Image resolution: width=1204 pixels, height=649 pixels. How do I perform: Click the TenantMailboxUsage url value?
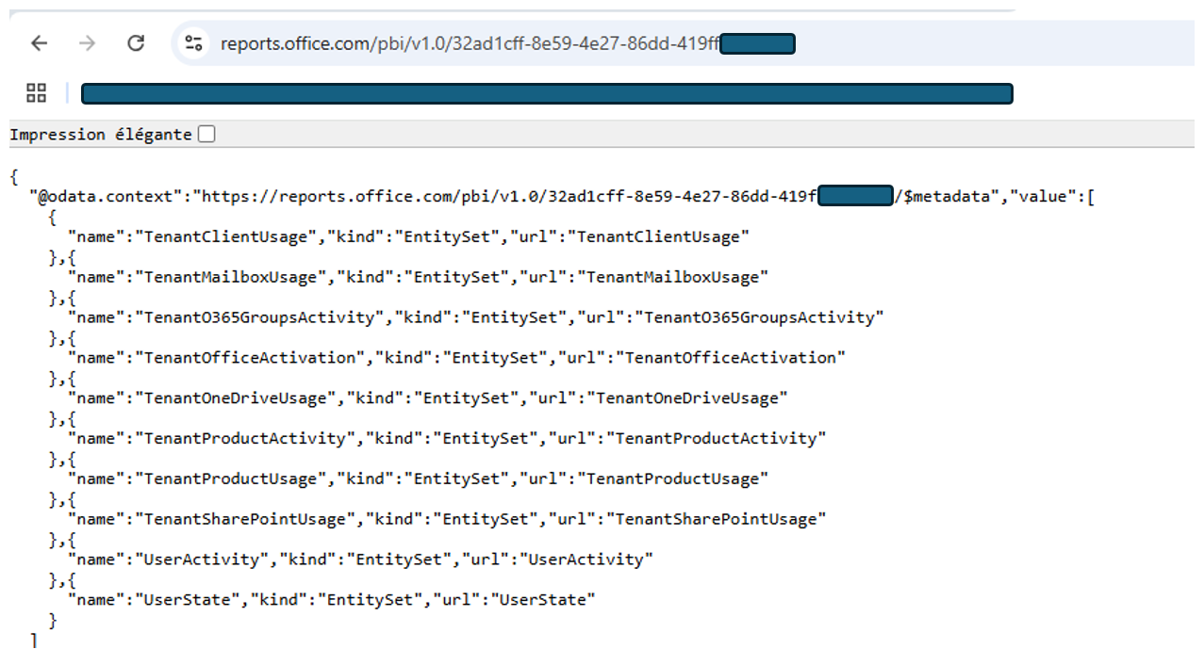point(672,277)
